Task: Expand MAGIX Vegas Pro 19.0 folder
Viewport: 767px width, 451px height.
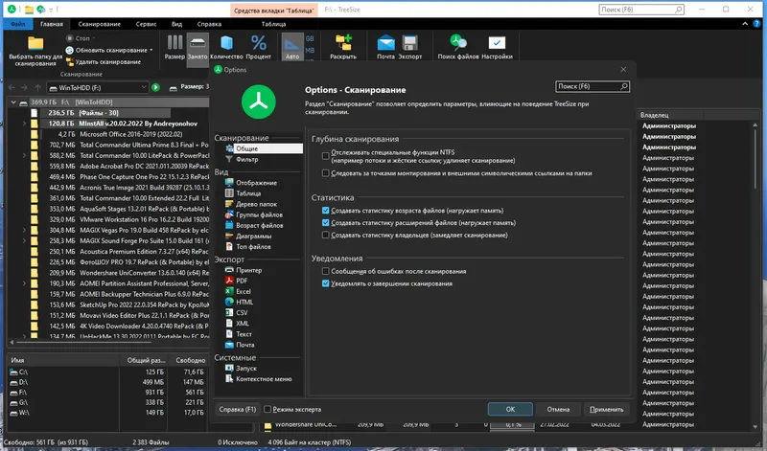Action: click(x=25, y=230)
